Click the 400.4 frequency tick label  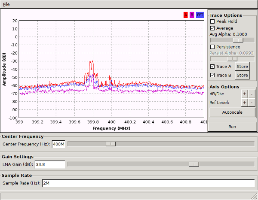[x=148, y=122]
